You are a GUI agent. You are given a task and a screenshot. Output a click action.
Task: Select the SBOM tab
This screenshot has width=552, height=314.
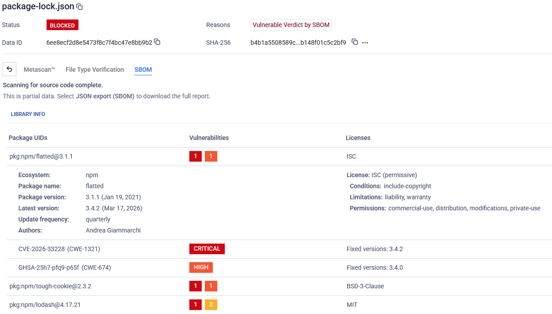pyautogui.click(x=143, y=70)
